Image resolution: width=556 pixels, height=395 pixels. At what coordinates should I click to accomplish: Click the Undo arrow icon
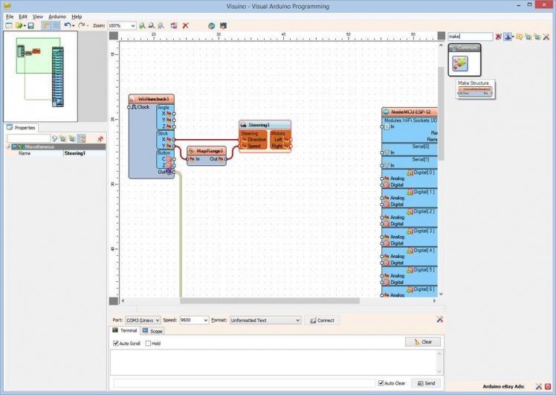[x=67, y=25]
